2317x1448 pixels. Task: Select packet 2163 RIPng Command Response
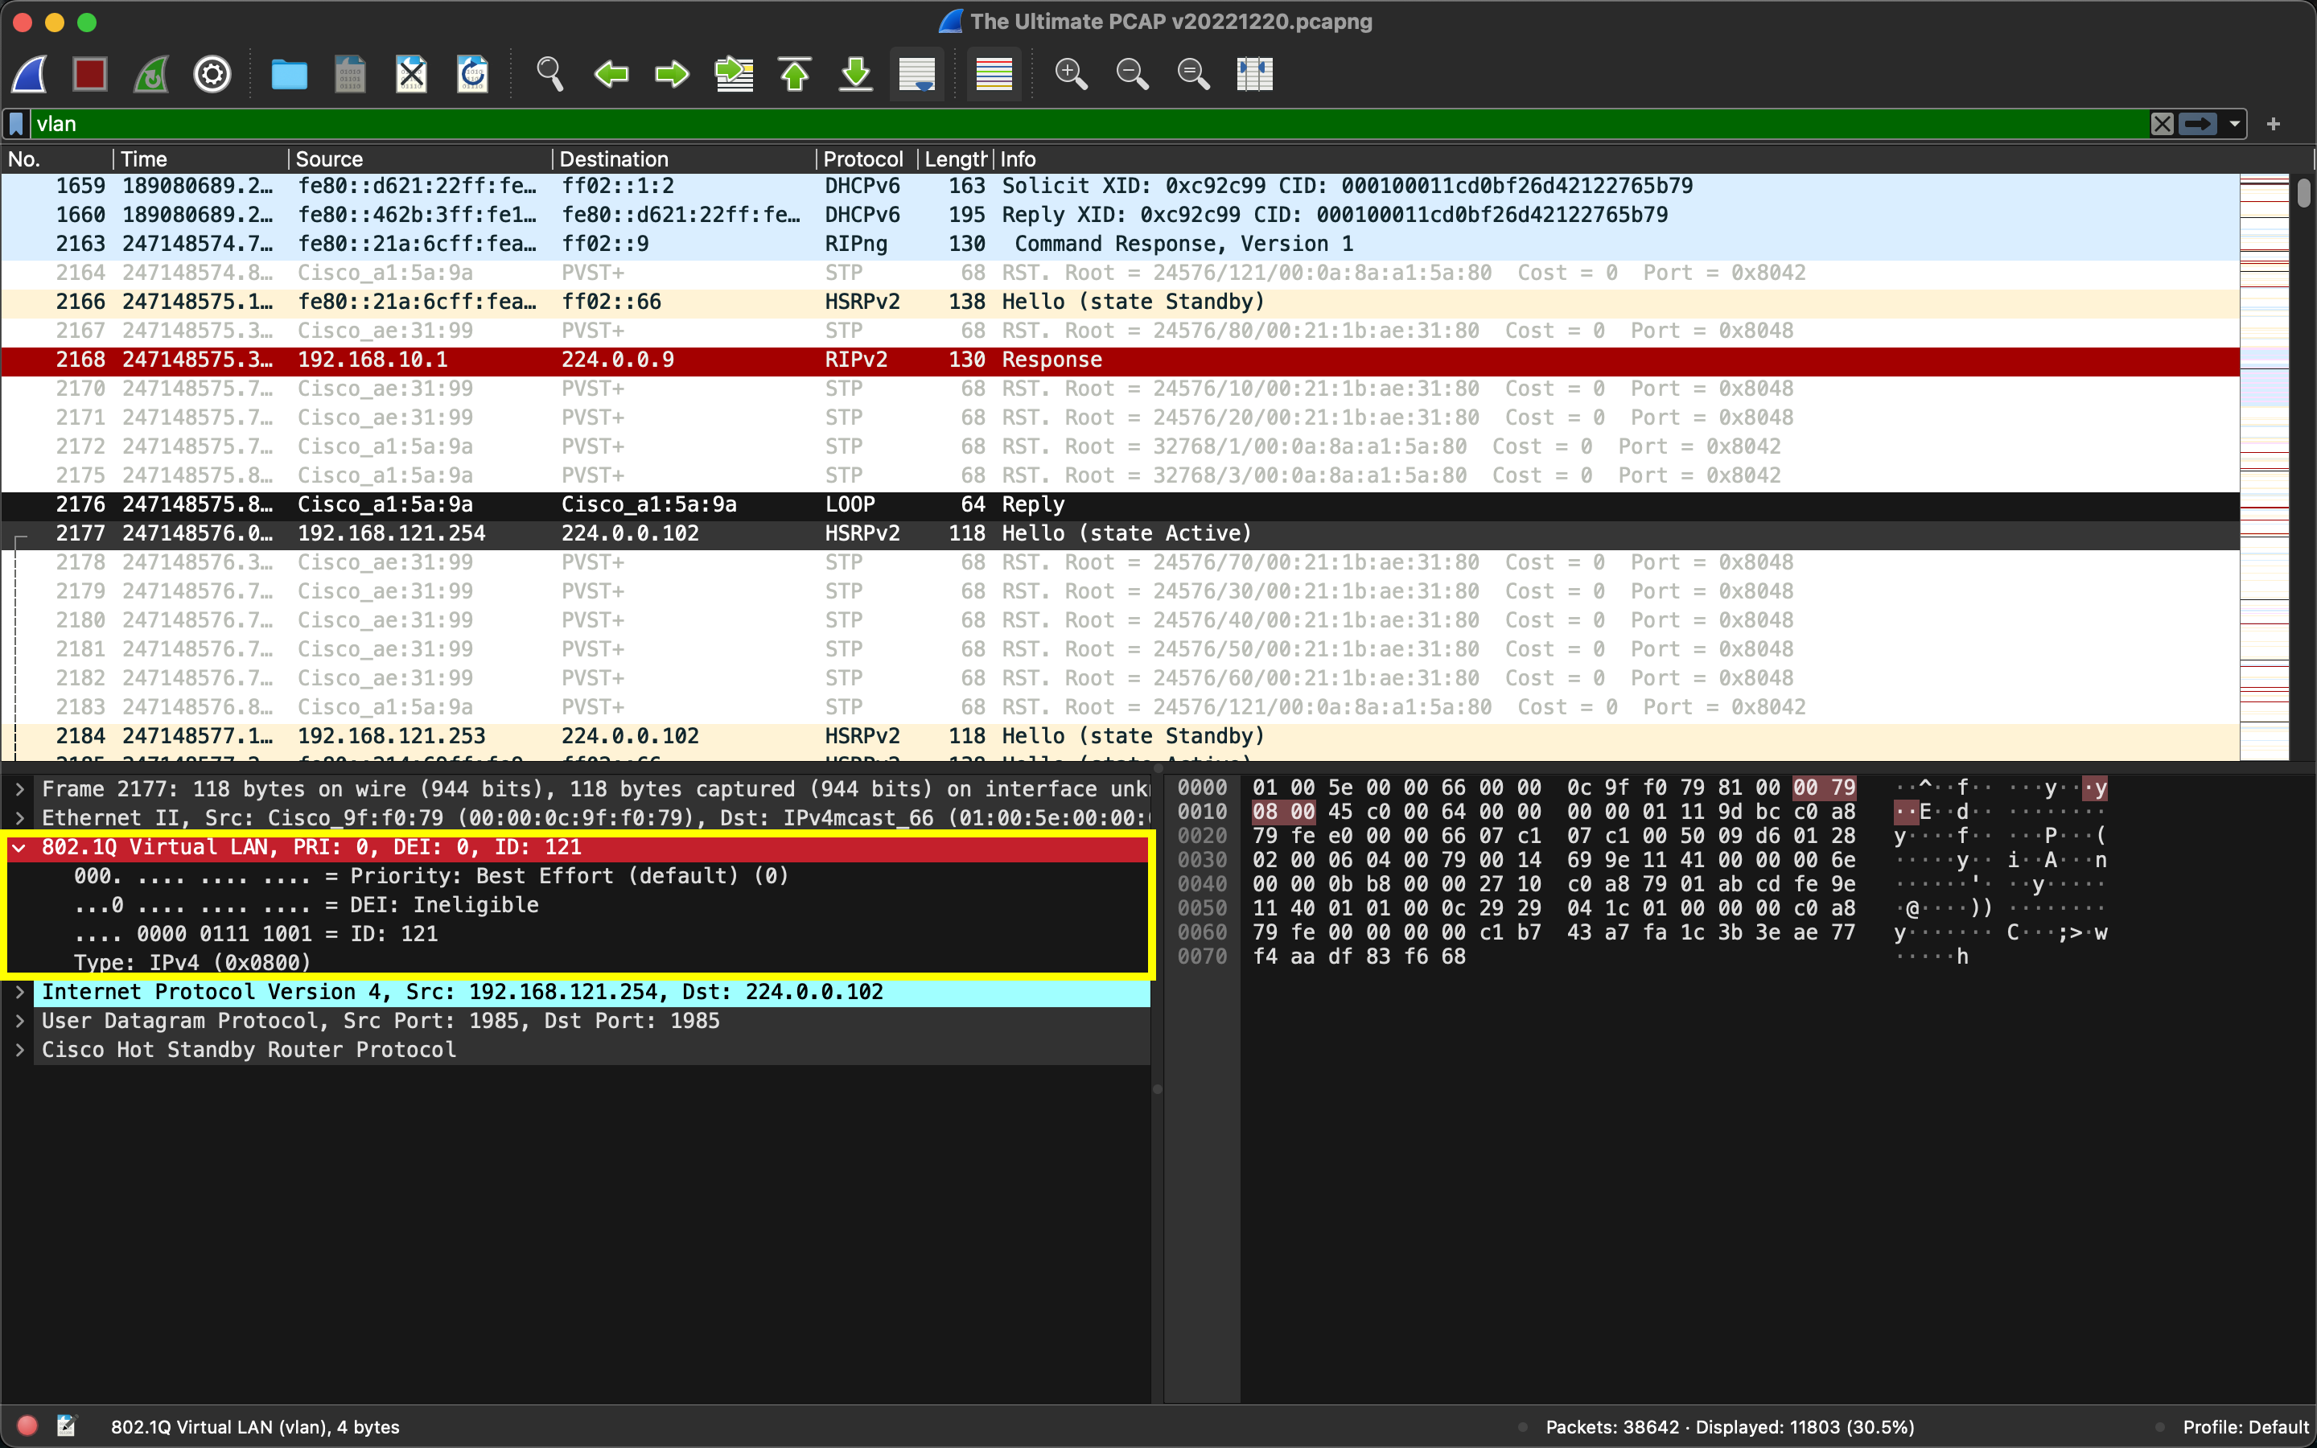pos(1120,245)
